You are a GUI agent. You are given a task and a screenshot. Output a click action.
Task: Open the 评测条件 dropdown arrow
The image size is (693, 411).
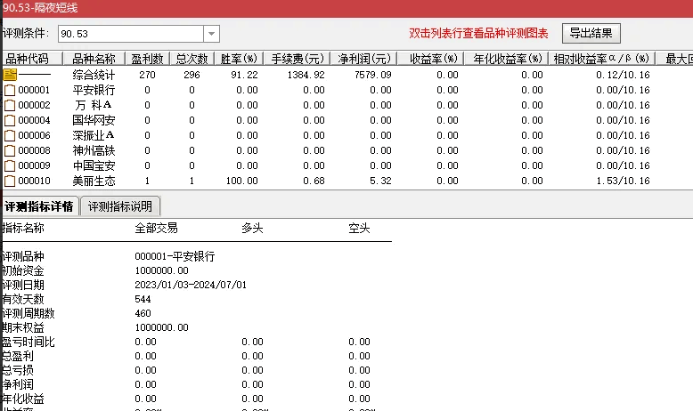tap(211, 34)
